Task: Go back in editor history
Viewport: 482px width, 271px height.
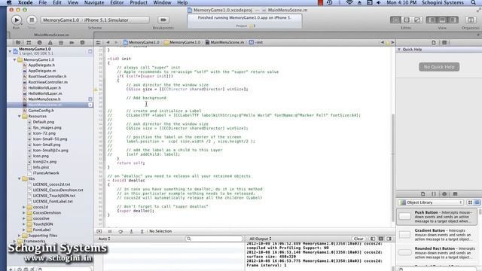Action: 108,42
